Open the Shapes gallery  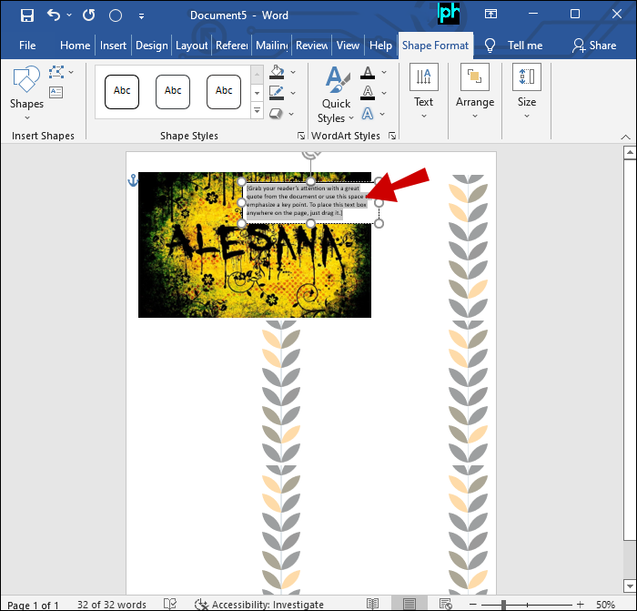(x=26, y=93)
